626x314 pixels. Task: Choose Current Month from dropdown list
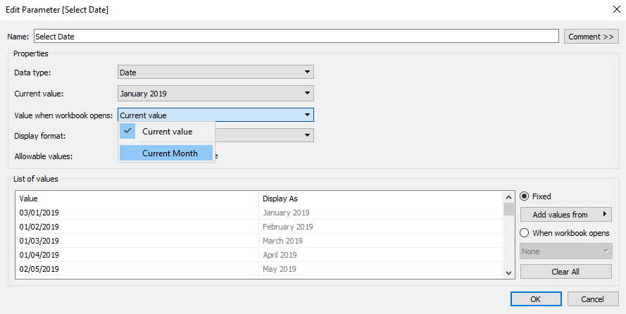(169, 153)
